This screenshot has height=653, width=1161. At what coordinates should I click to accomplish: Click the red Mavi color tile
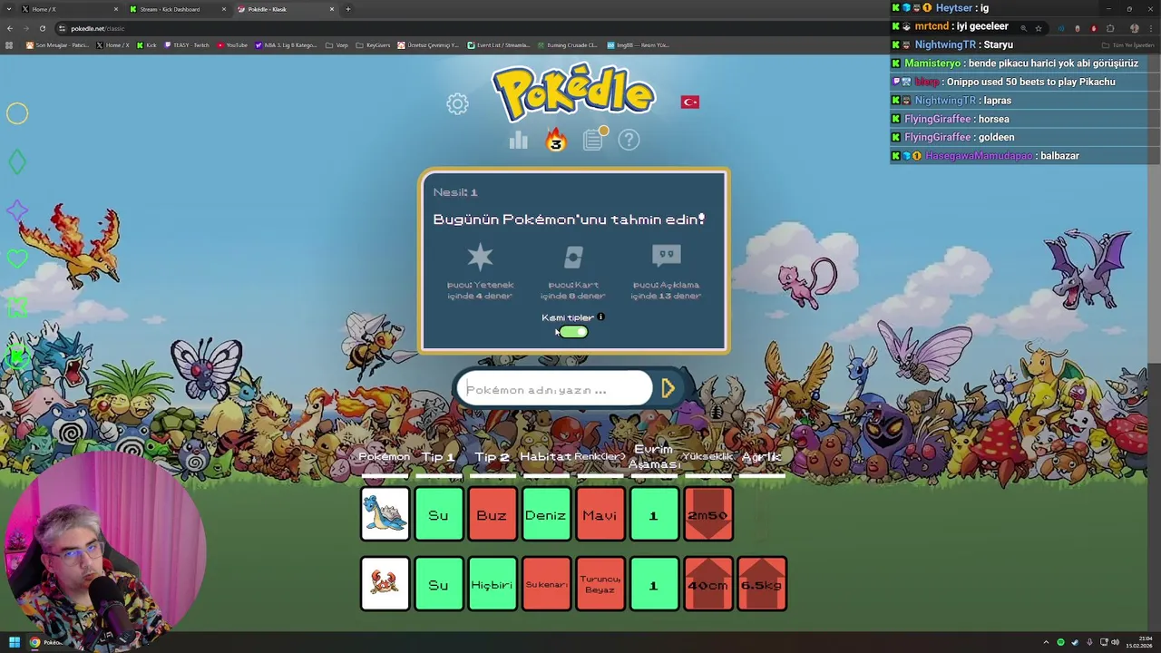[x=600, y=514]
